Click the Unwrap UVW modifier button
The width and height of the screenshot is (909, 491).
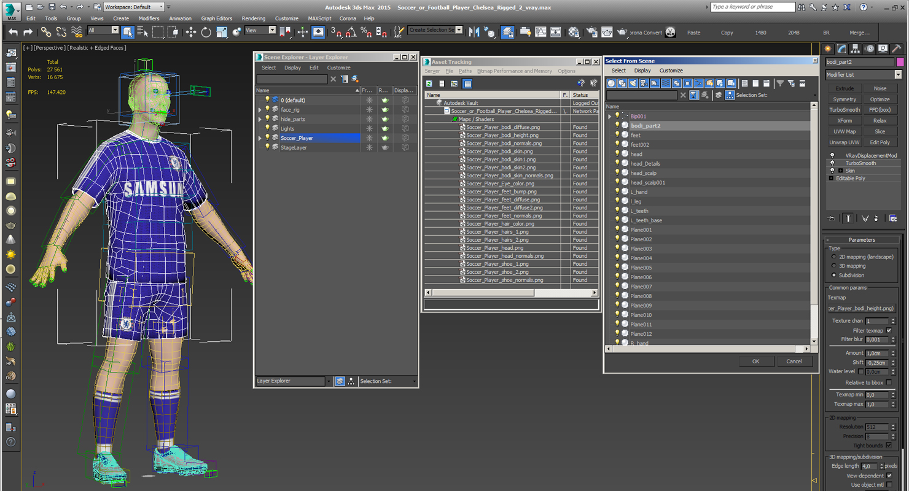[x=845, y=142]
